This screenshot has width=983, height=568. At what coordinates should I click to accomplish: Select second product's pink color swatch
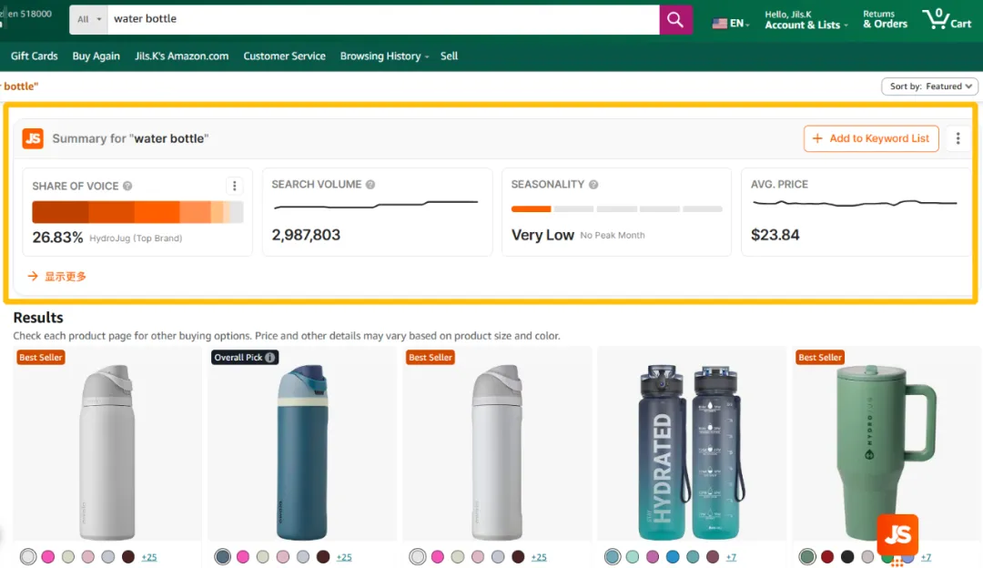[x=243, y=557]
